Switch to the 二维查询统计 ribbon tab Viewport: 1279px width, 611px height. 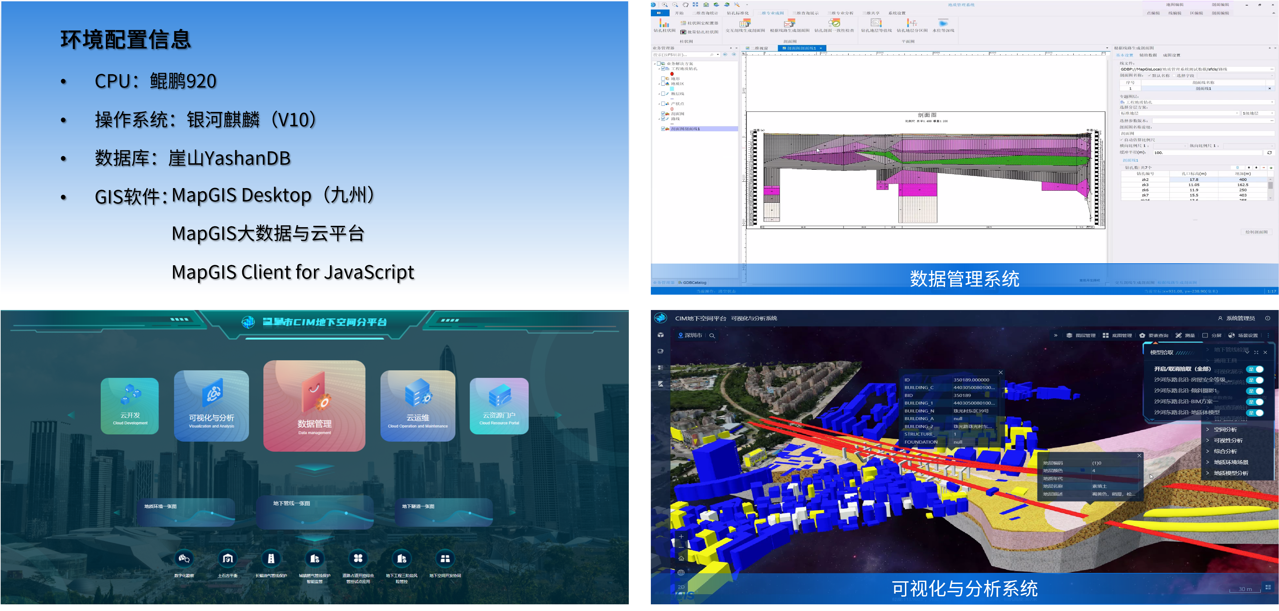click(x=706, y=13)
